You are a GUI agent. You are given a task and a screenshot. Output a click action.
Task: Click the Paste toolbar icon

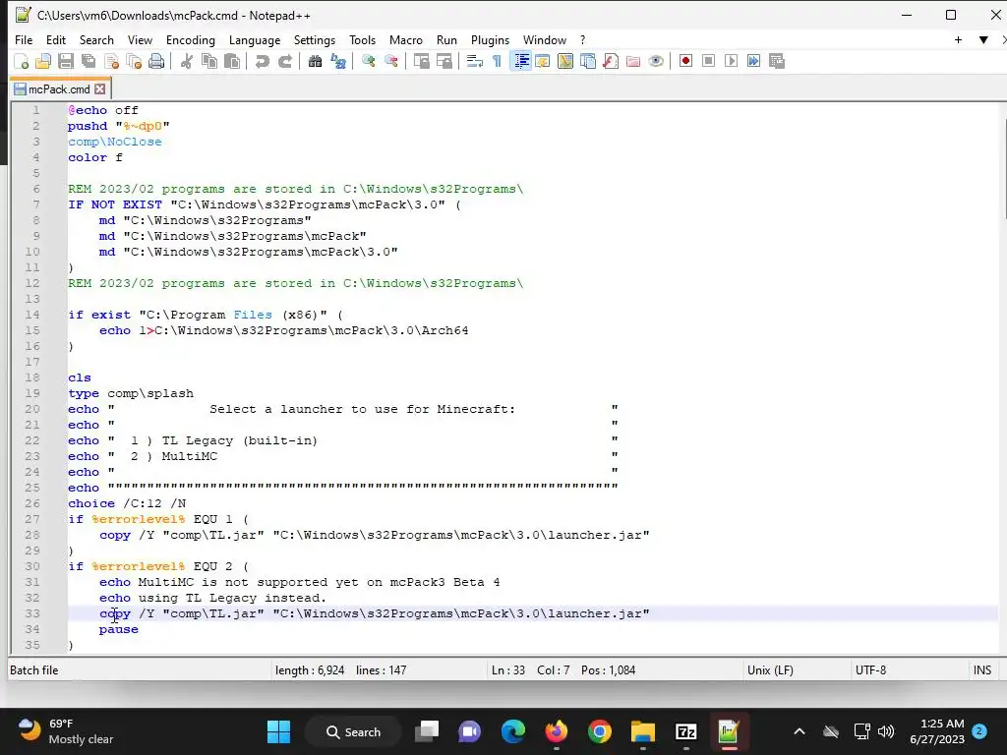tap(232, 61)
